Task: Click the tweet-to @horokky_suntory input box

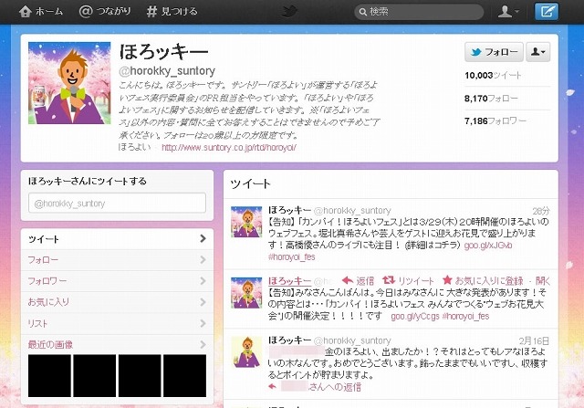Action: coord(116,203)
